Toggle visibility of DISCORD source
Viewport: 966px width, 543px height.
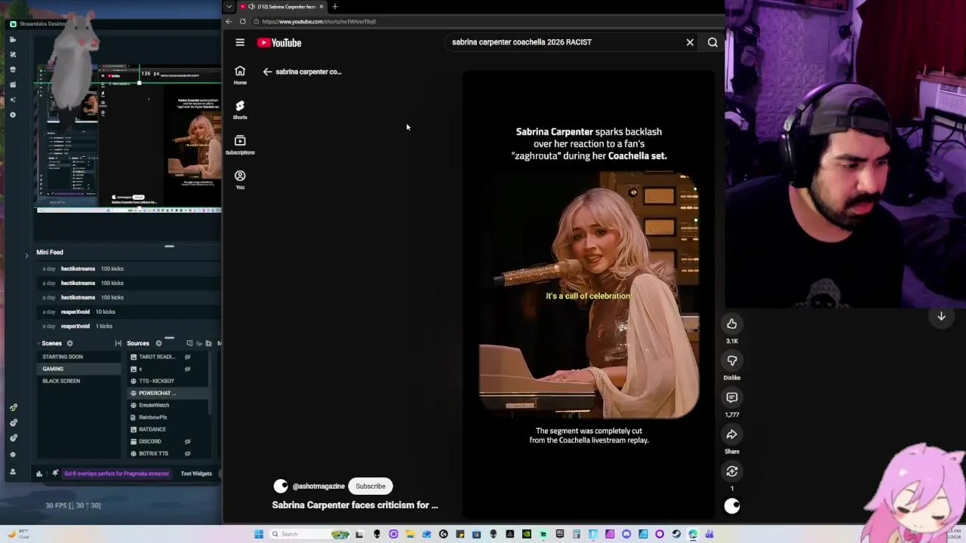[x=188, y=441]
